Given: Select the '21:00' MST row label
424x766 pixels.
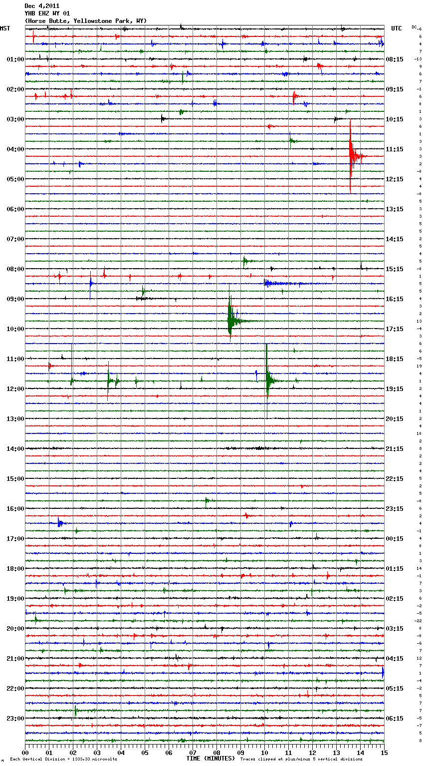Looking at the screenshot, I should point(15,659).
